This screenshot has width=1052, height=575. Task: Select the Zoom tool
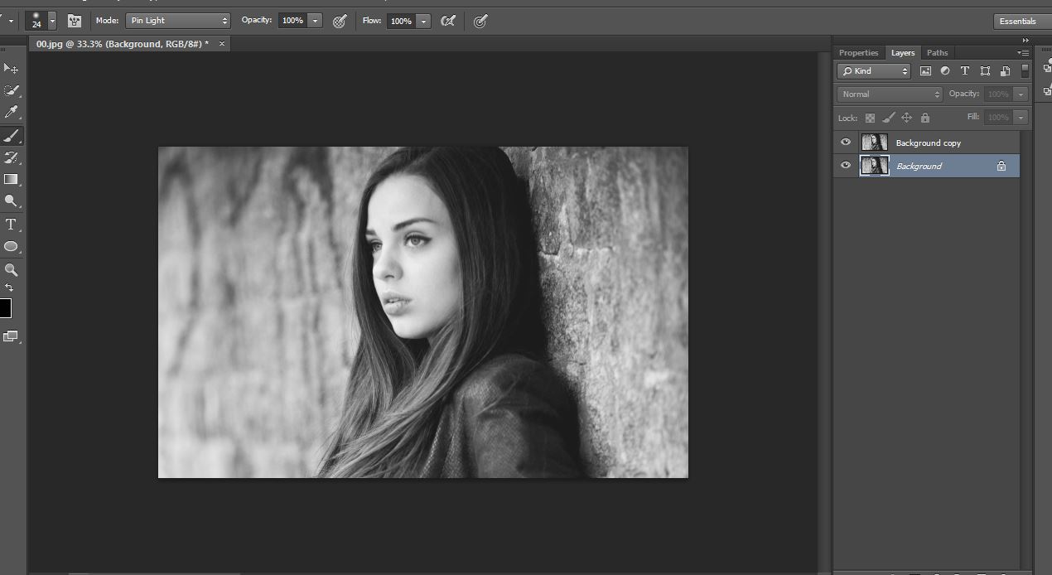tap(11, 269)
